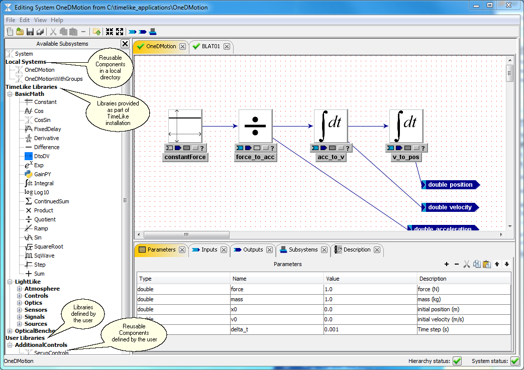Select the constantForce block icon
524x370 pixels.
pos(185,126)
